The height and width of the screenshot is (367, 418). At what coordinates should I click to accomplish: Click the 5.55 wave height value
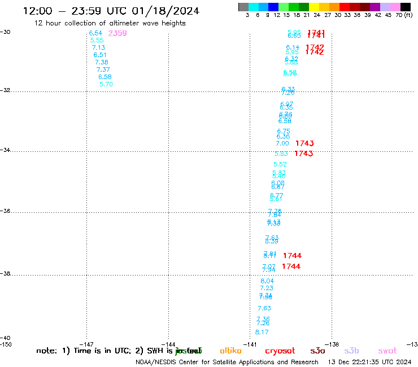pyautogui.click(x=97, y=40)
